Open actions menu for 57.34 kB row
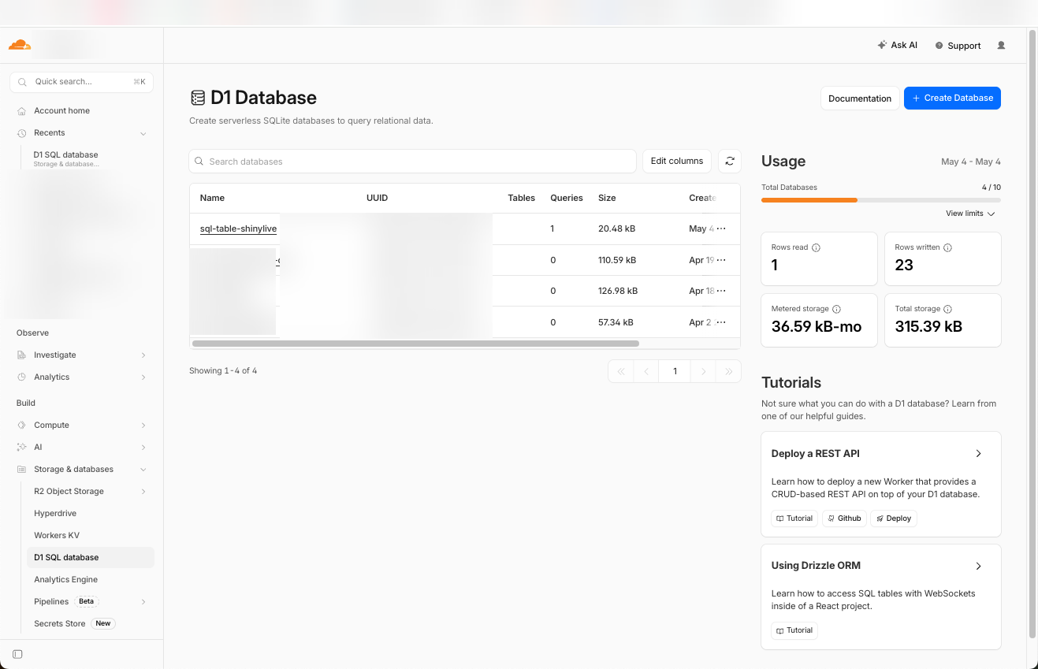This screenshot has height=669, width=1038. coord(721,322)
